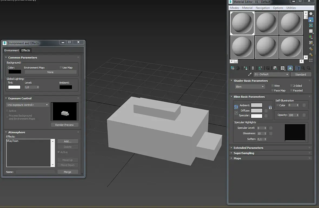Click Assign Material to Selection icon
Screen dimensions: 319x208
[x=245, y=68]
